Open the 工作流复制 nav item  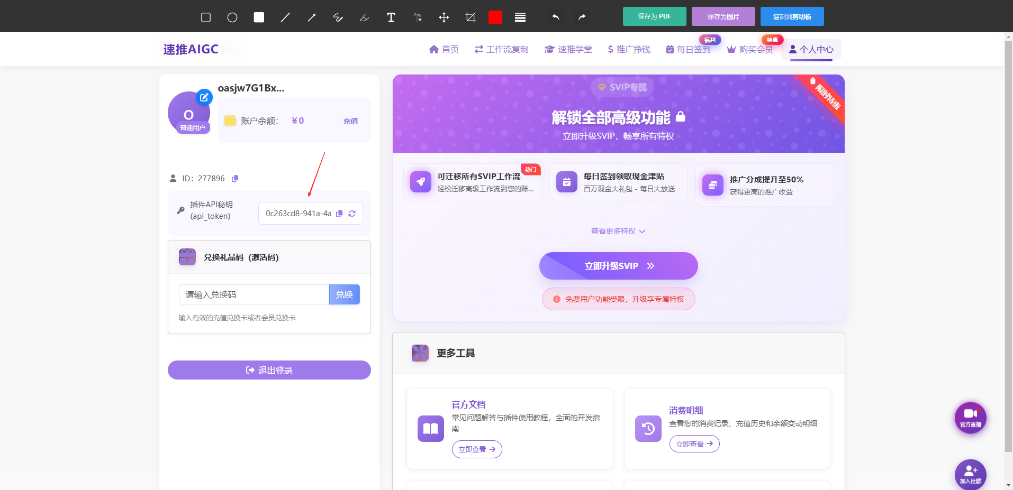click(x=502, y=49)
